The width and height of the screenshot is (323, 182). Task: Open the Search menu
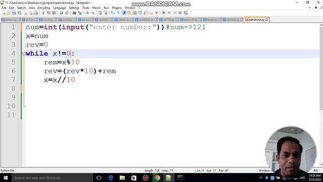(x=21, y=8)
